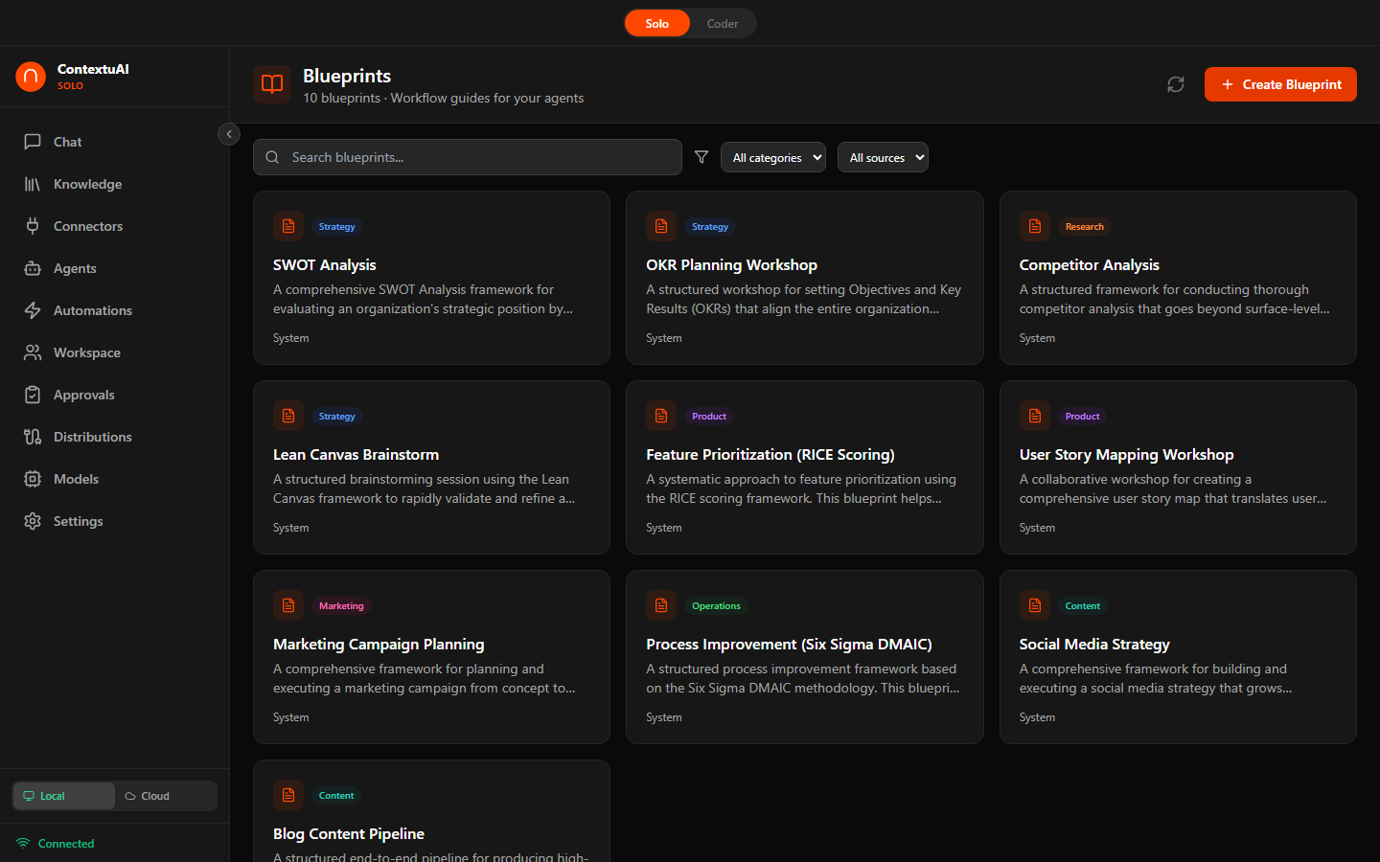The width and height of the screenshot is (1380, 862).
Task: Click the Process Improvement document icon
Action: click(661, 605)
